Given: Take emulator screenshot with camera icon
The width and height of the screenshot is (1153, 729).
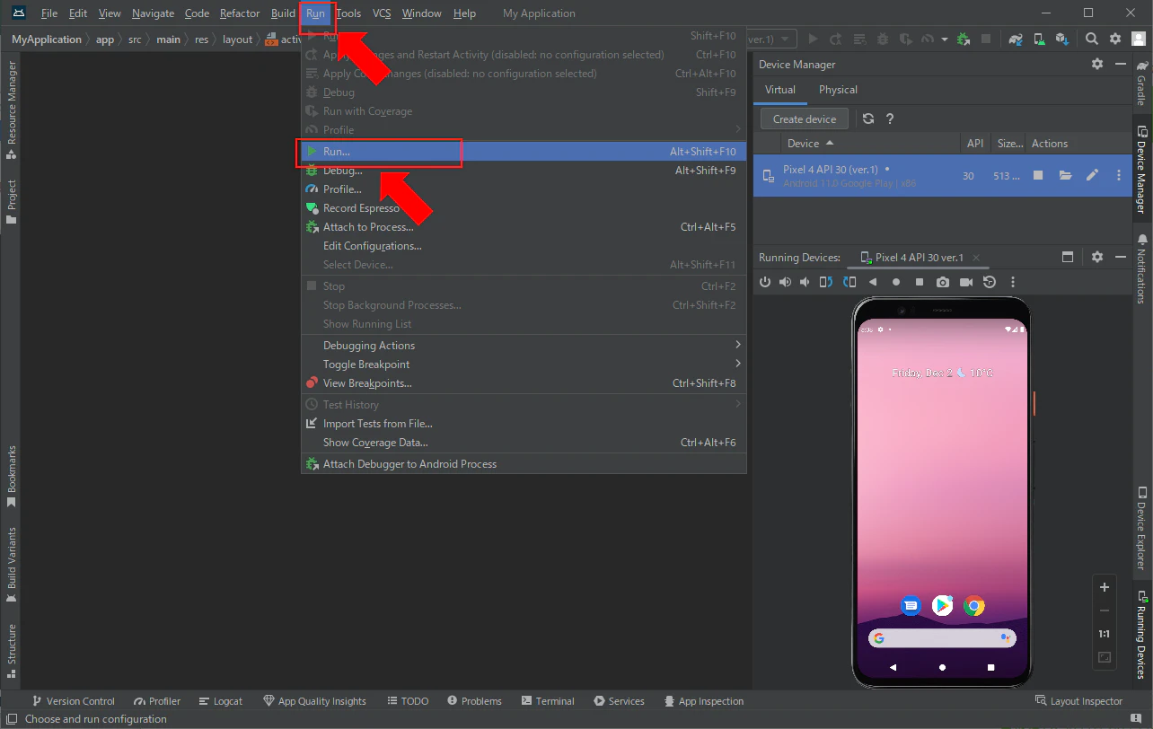Looking at the screenshot, I should click(x=943, y=282).
